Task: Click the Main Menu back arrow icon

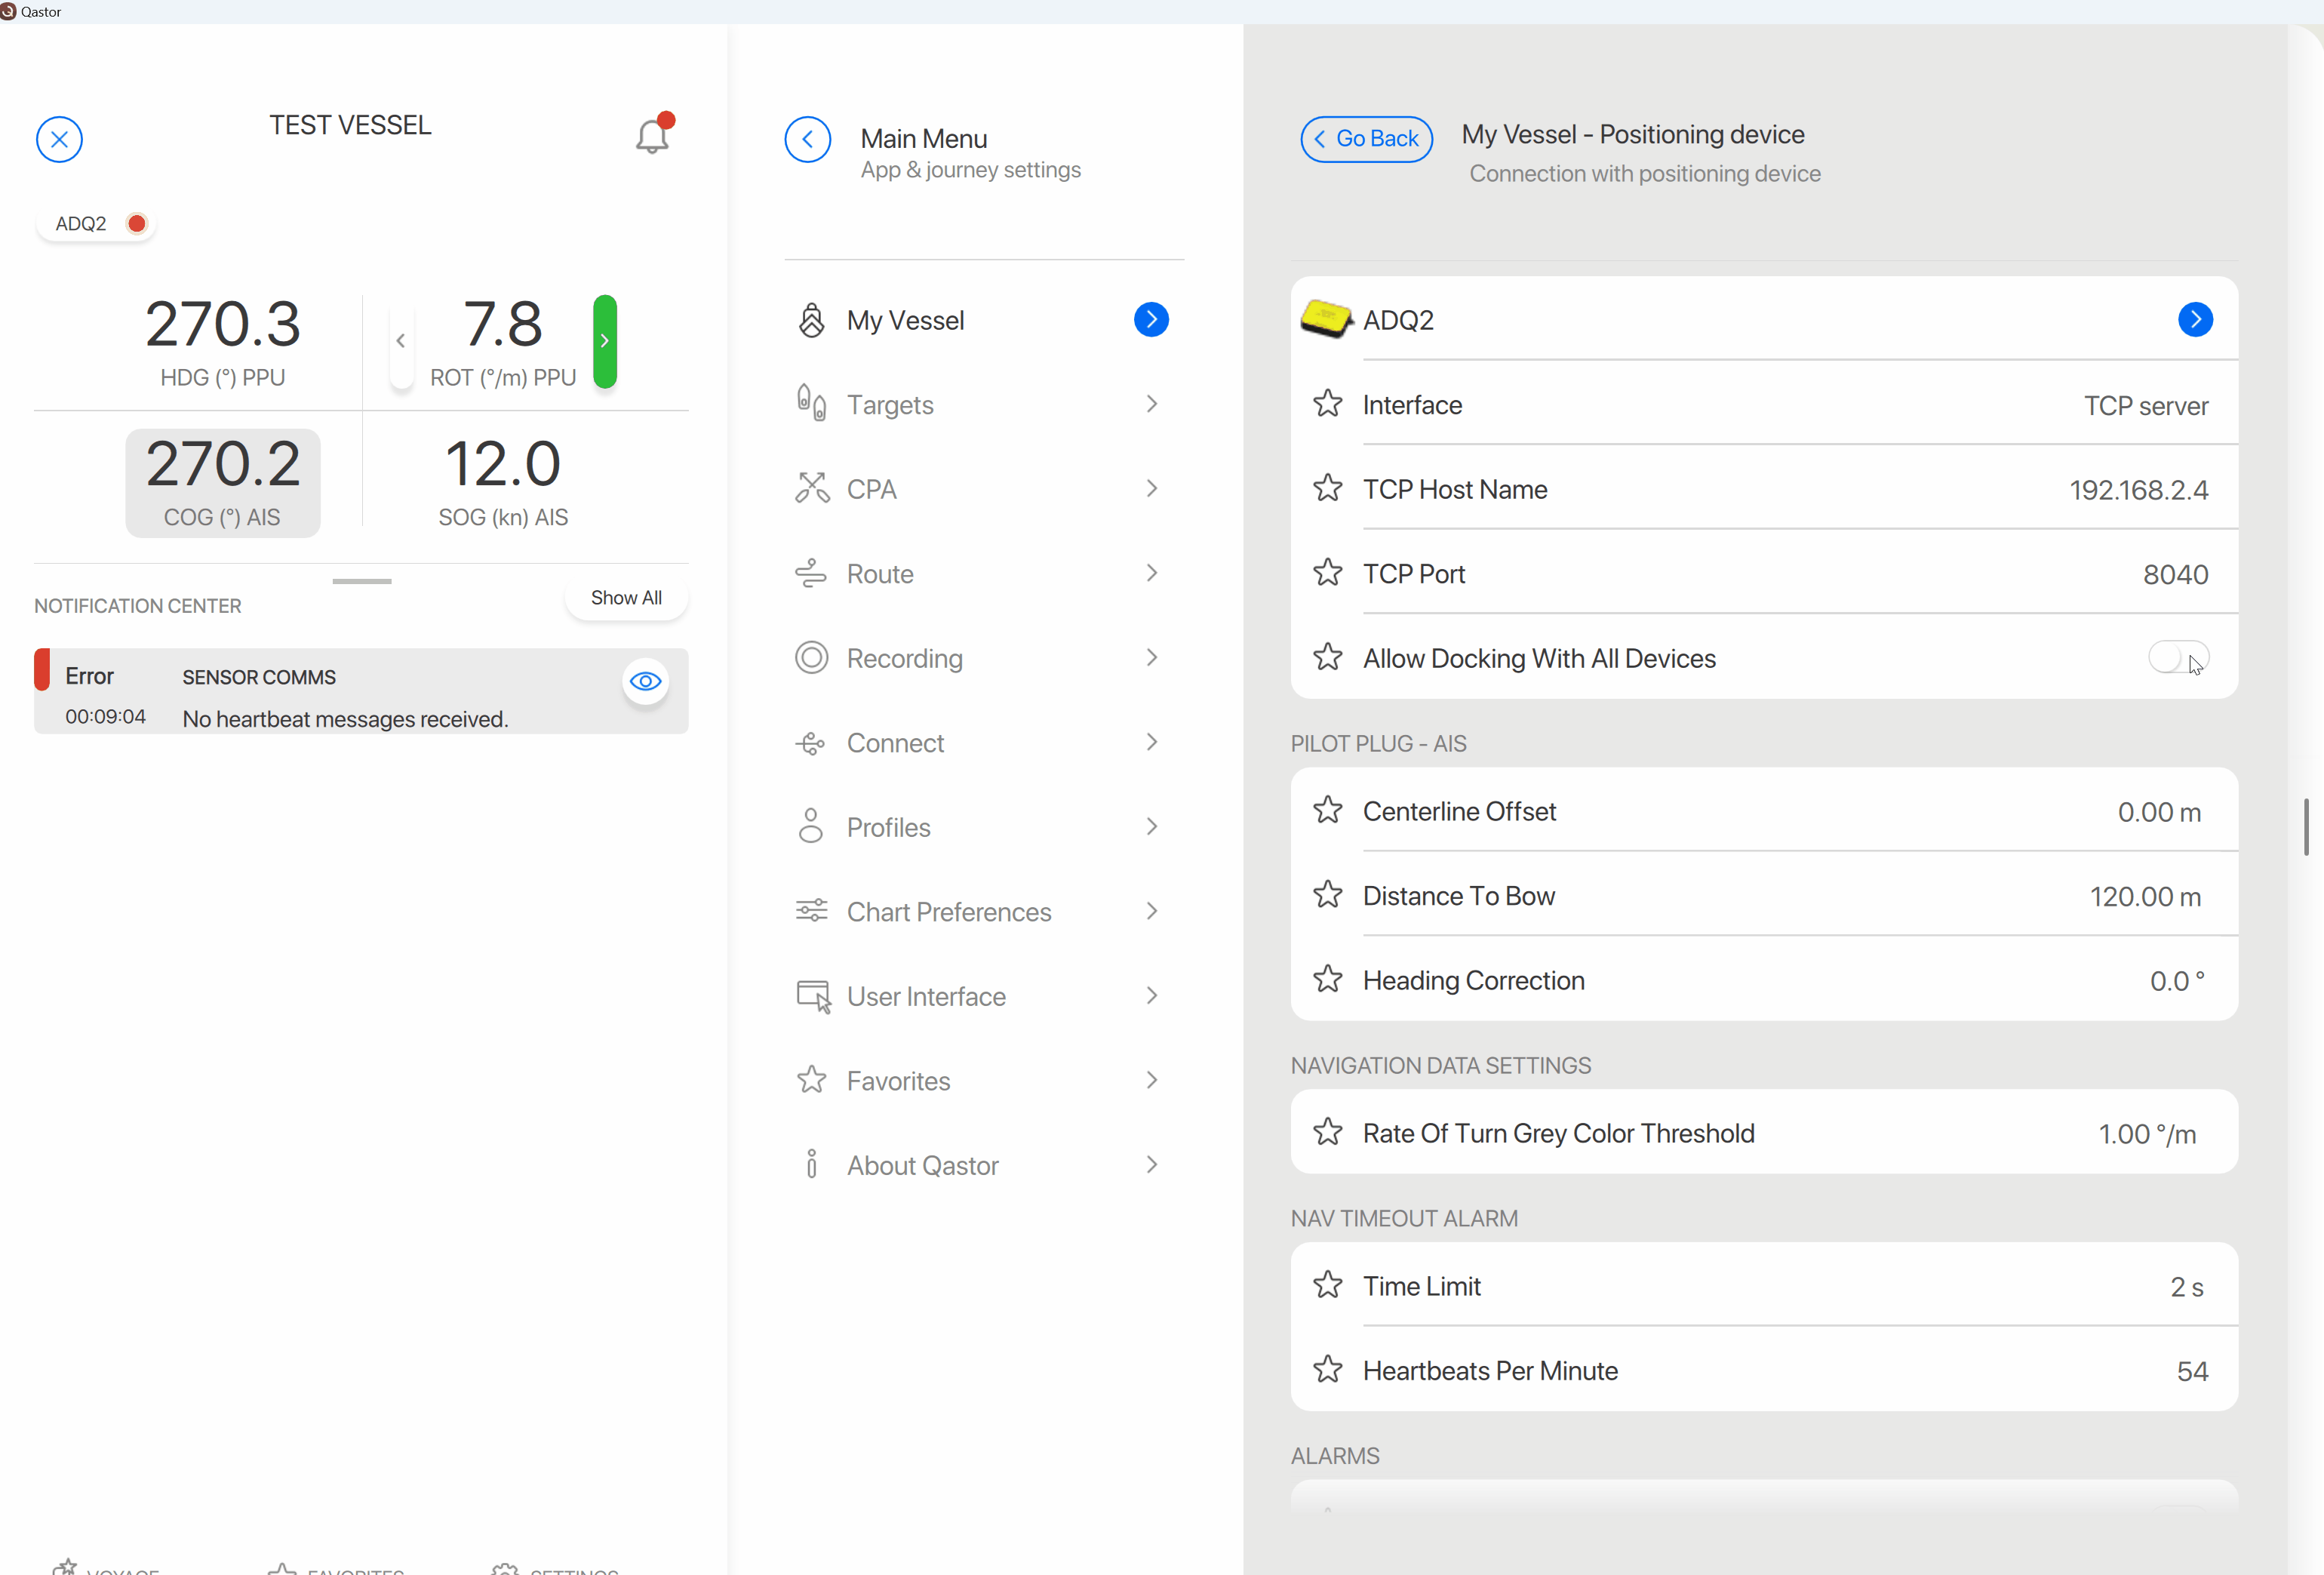Action: tap(807, 139)
